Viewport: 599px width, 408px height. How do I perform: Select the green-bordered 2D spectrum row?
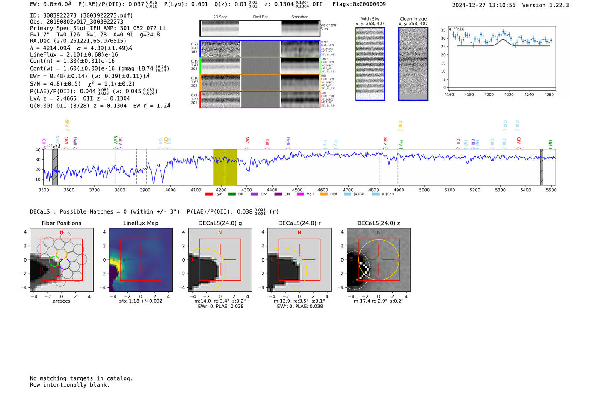click(260, 66)
